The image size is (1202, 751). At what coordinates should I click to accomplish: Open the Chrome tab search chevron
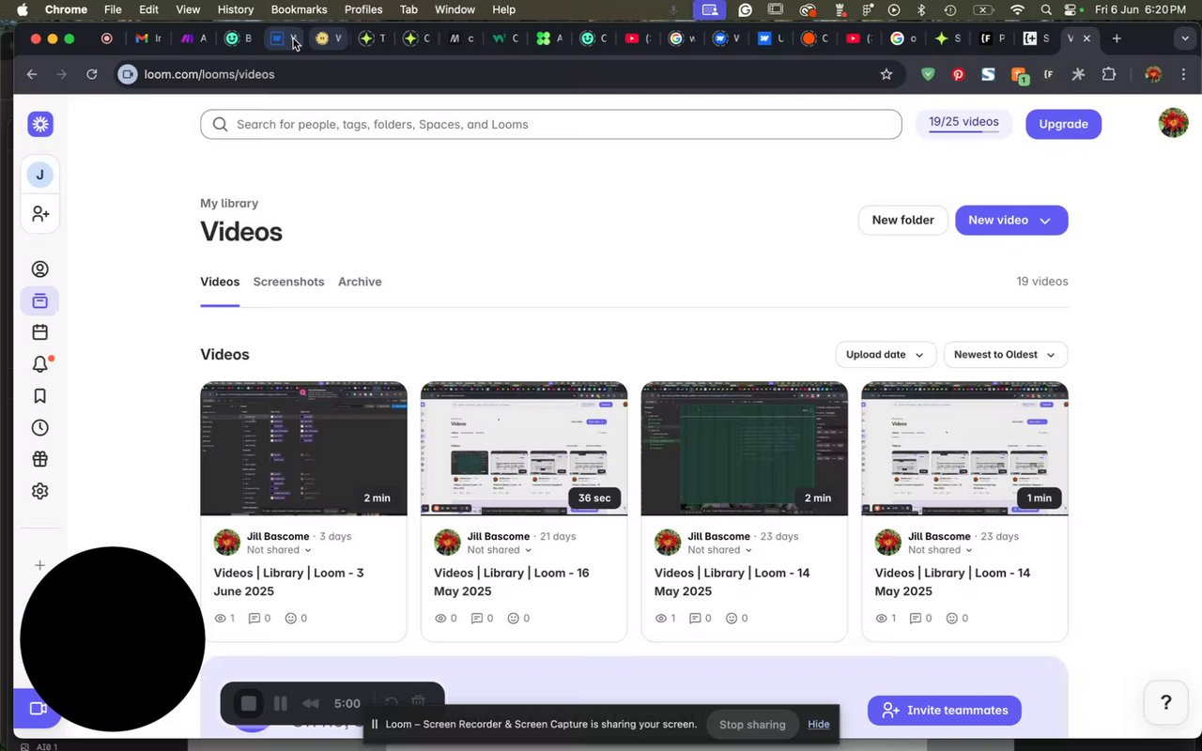1185,38
